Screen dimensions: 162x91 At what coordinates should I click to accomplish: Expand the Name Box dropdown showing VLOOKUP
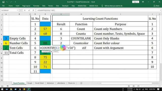coord(18,10)
